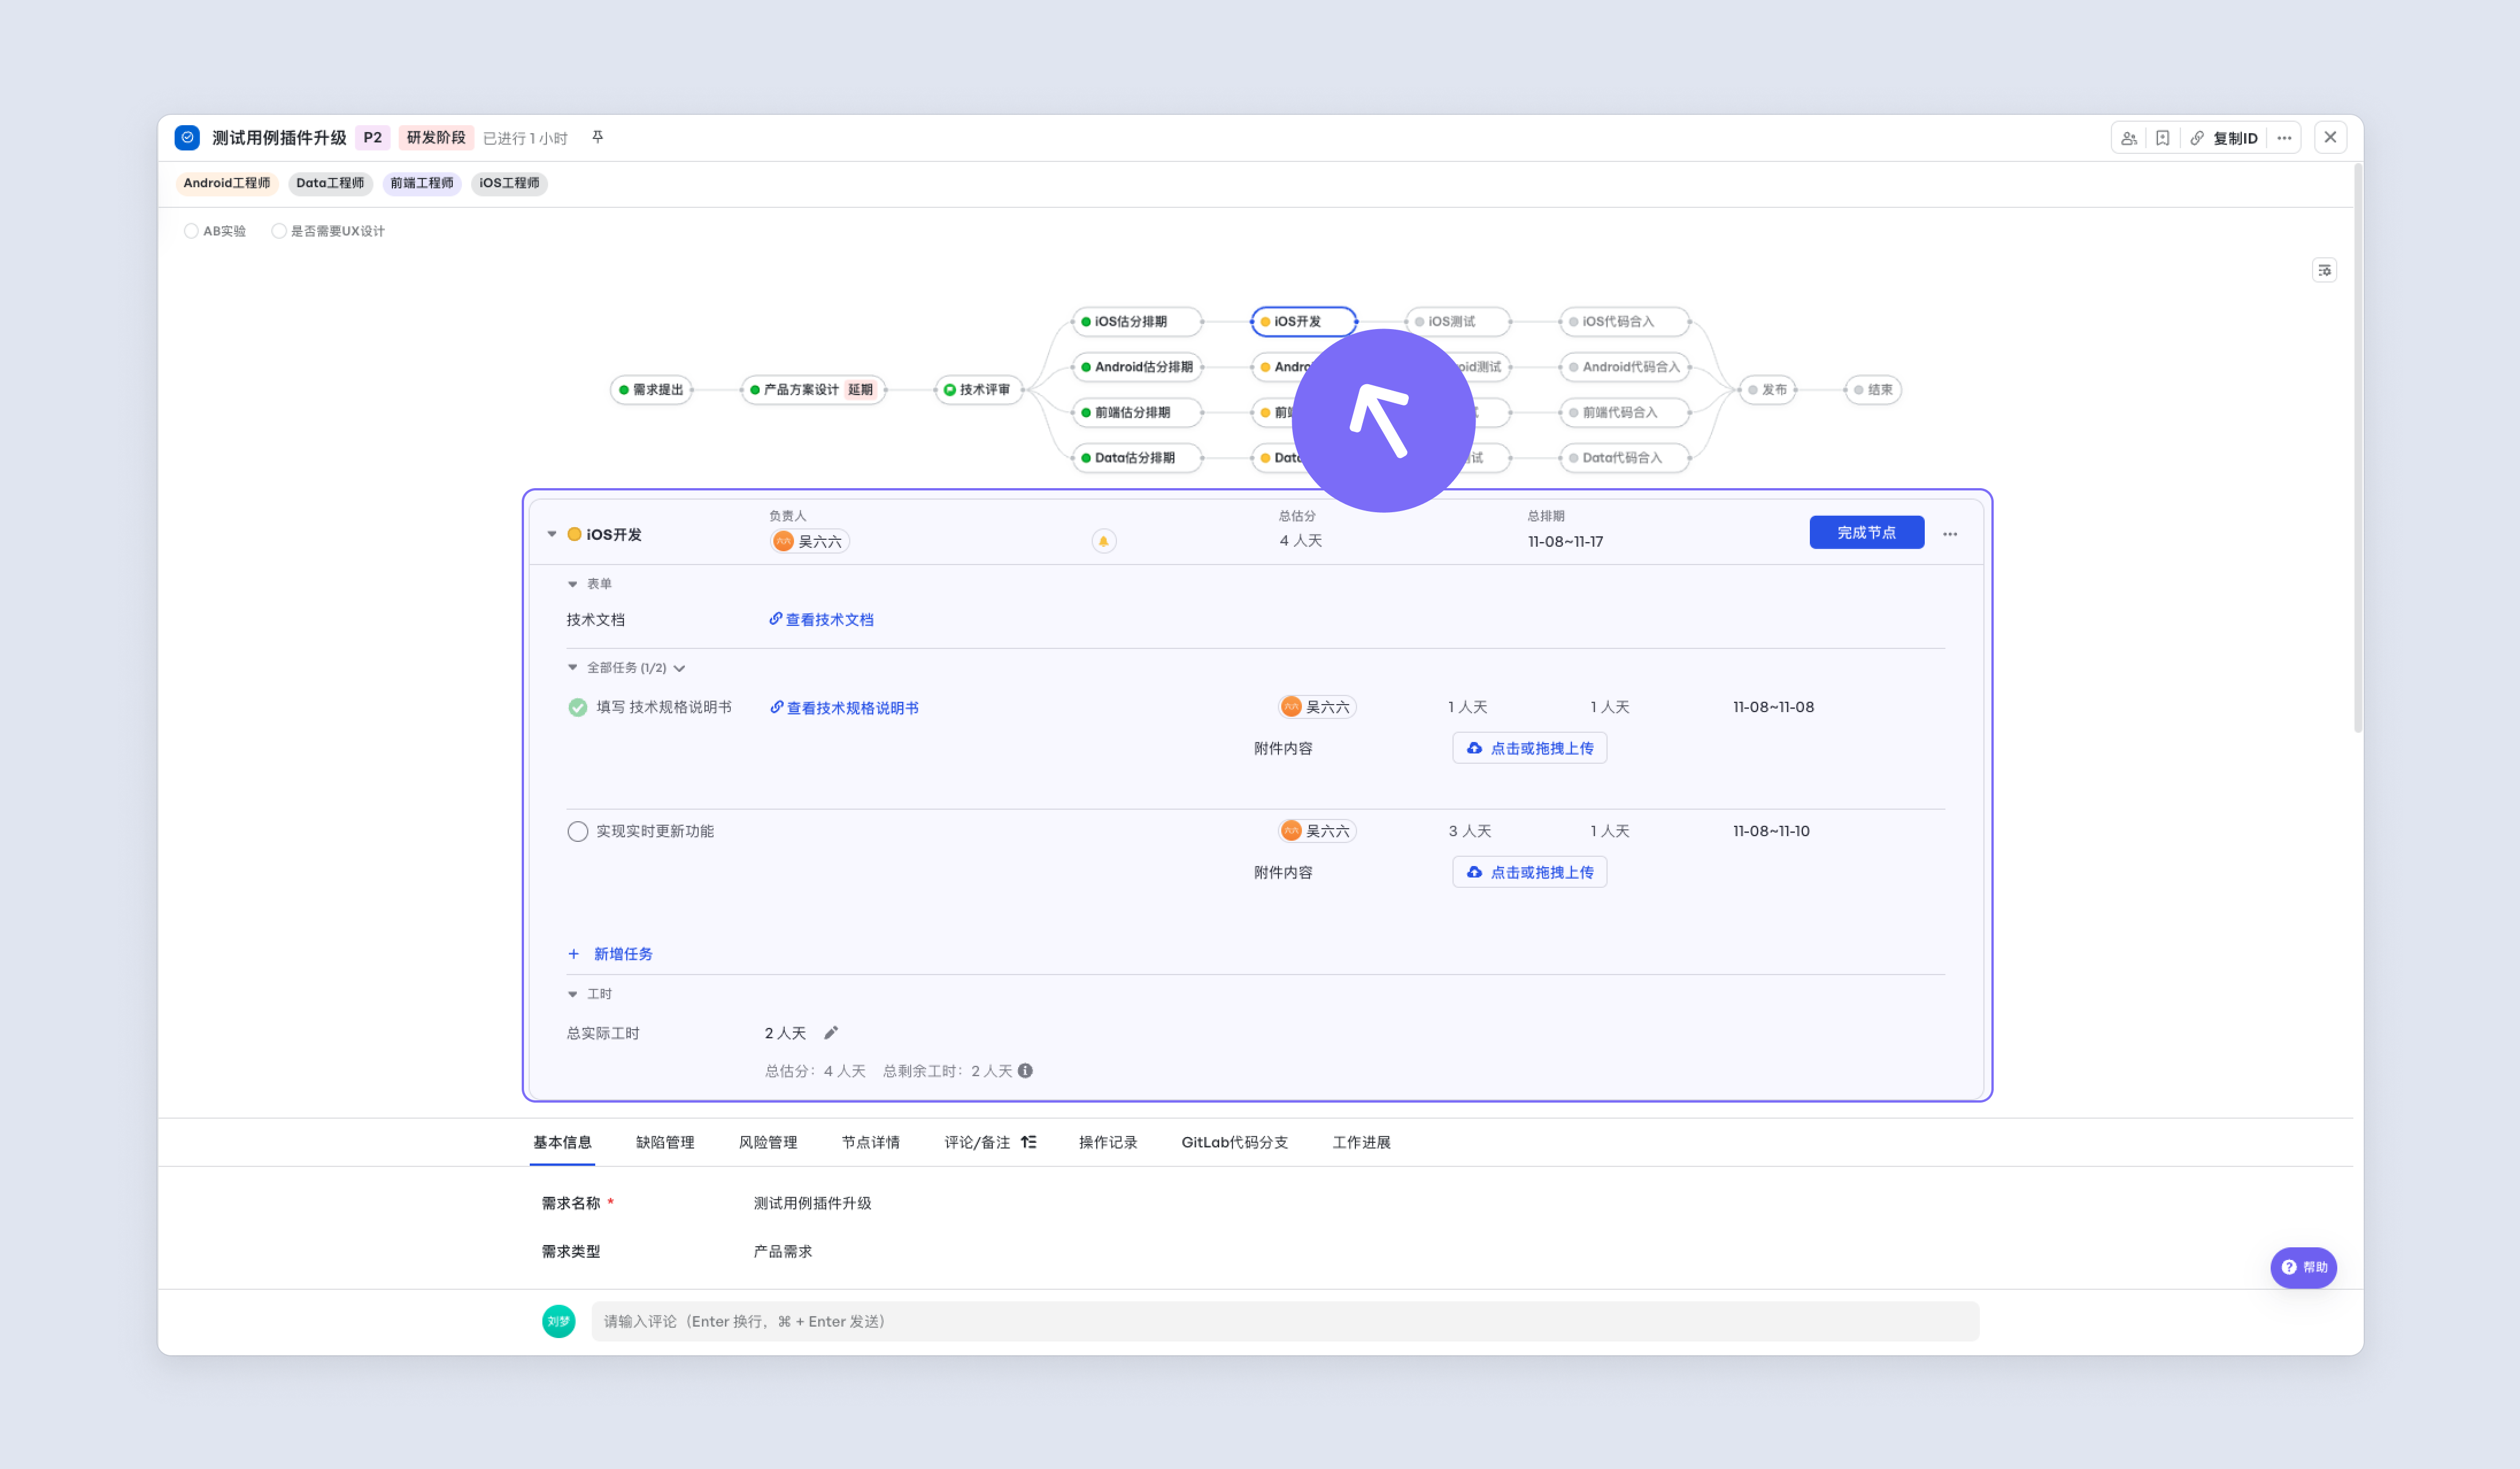Upload attachment for 填写 技术规格说明书 task

(x=1530, y=748)
